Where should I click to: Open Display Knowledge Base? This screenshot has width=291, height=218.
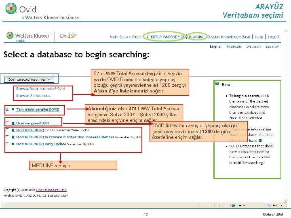[x=229, y=37]
